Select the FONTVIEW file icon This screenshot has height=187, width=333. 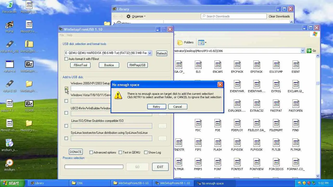tap(257, 164)
